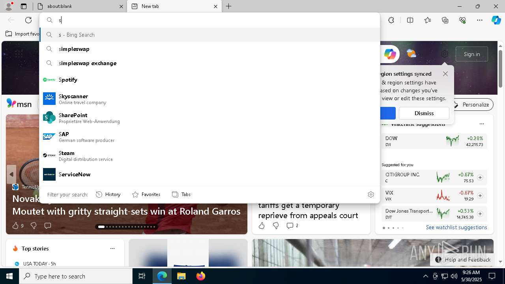Open Help and Feedback button
The width and height of the screenshot is (505, 284).
click(463, 260)
